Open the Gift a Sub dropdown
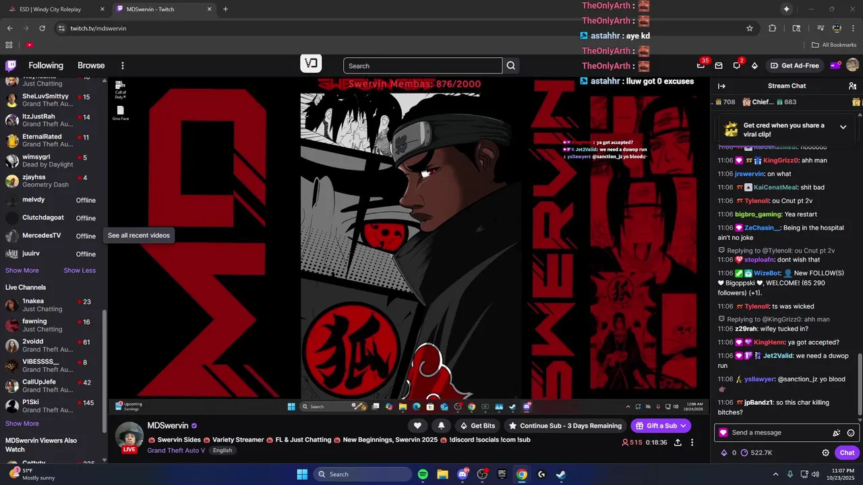 click(x=661, y=426)
